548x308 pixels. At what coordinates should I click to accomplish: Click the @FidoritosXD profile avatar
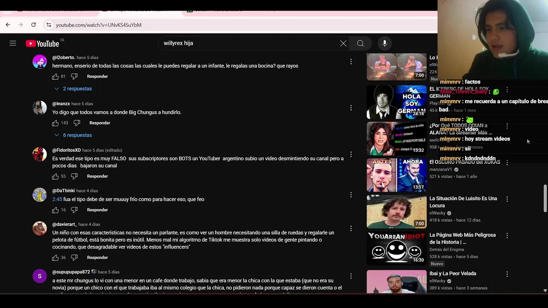(40, 154)
